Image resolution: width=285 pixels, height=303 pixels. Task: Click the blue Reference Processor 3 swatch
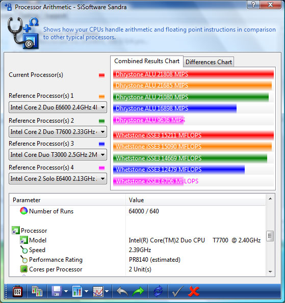[x=102, y=144]
